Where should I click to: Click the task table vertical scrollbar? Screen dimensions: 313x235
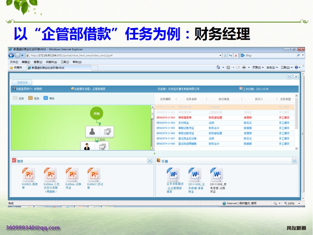point(296,113)
